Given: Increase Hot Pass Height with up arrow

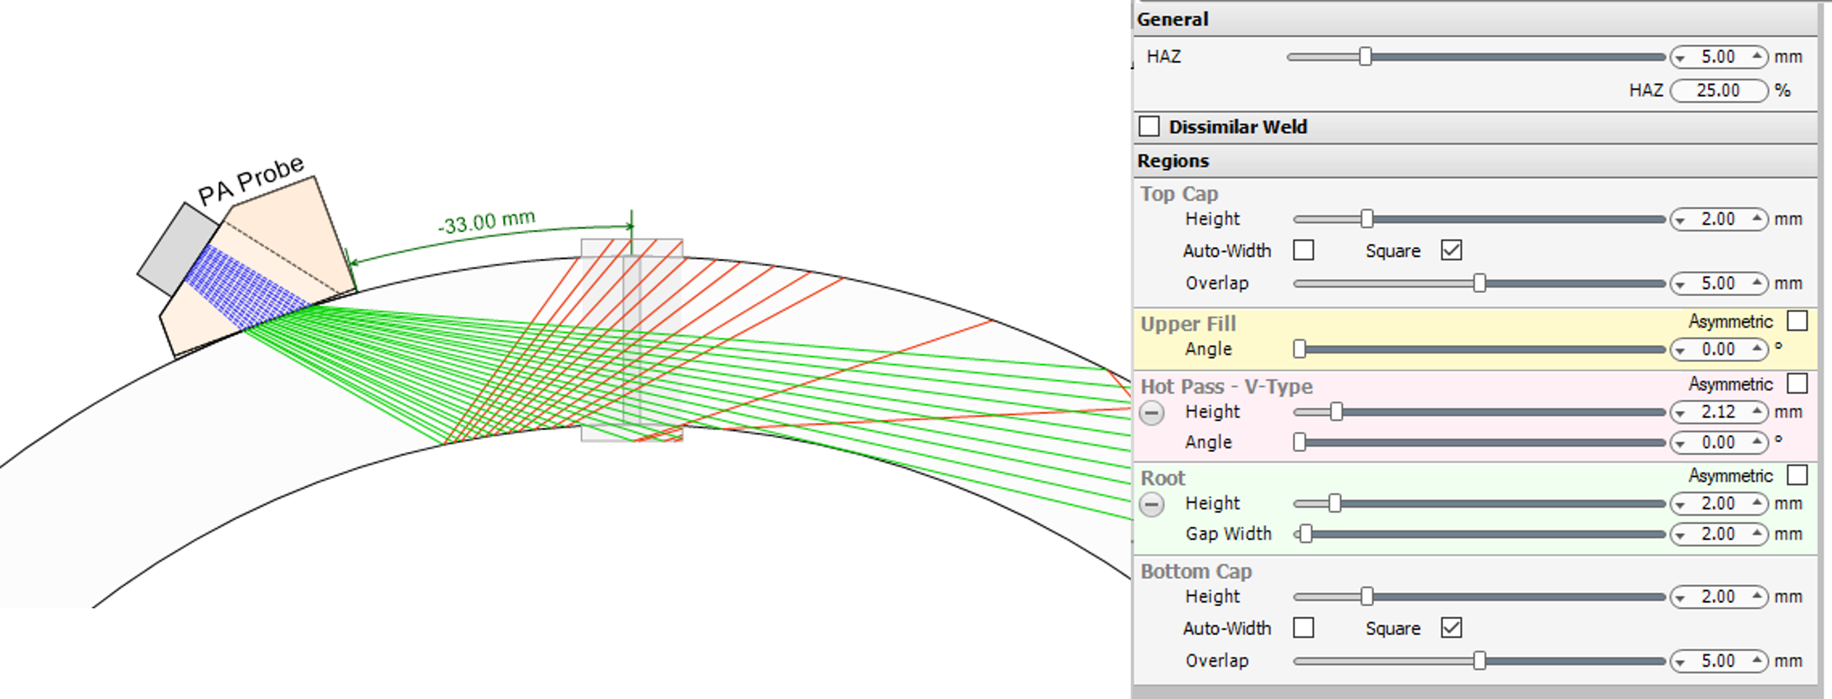Looking at the screenshot, I should (1757, 411).
